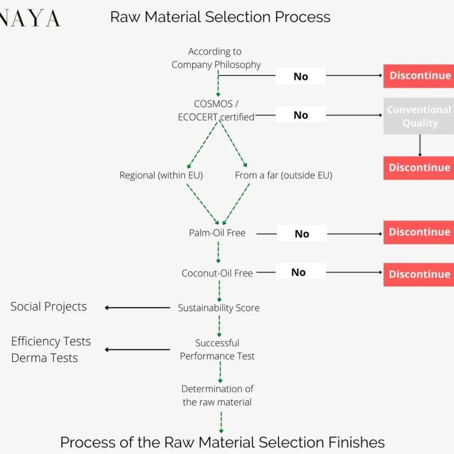This screenshot has width=454, height=454.
Task: Click the Discontinue box in Palm-Oil Free row
Action: coord(419,232)
